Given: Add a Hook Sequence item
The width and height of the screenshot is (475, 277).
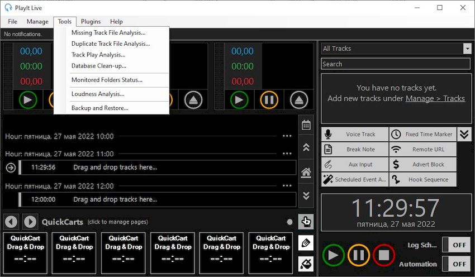Looking at the screenshot, I should point(422,179).
